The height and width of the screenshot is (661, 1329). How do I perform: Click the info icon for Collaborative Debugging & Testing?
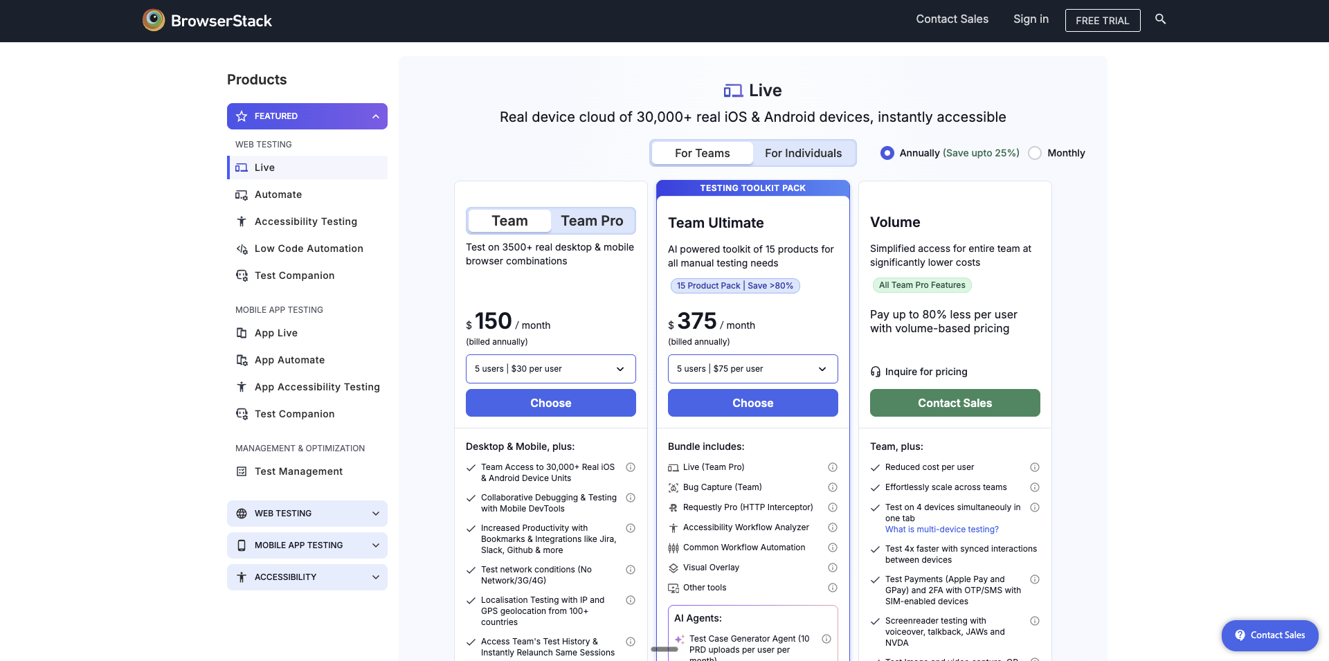pyautogui.click(x=631, y=498)
